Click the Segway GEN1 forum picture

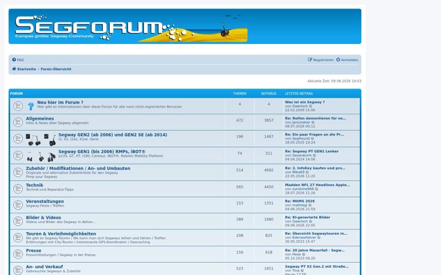[41, 156]
